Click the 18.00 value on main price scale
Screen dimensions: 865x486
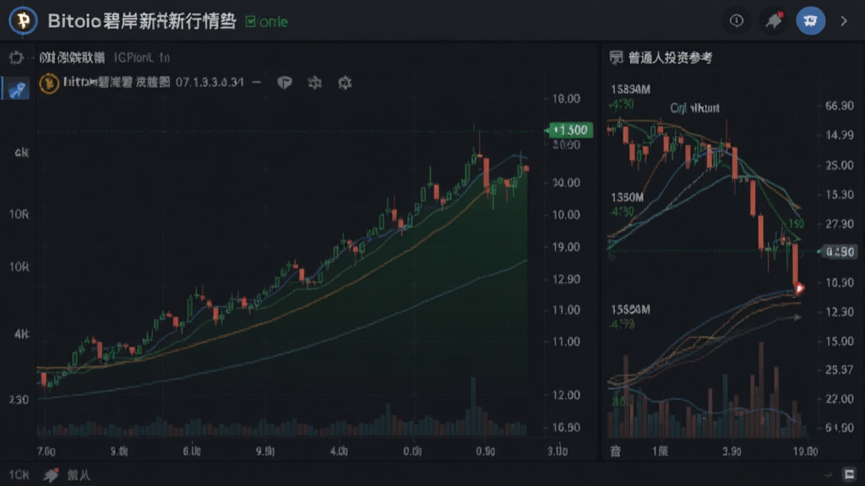(x=566, y=99)
